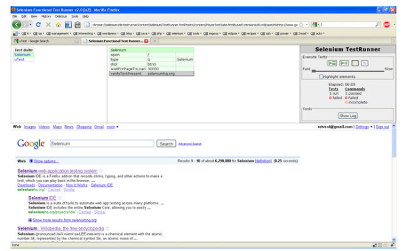406x251 pixels.
Task: Open the Images link in Google navigation
Action: click(30, 127)
